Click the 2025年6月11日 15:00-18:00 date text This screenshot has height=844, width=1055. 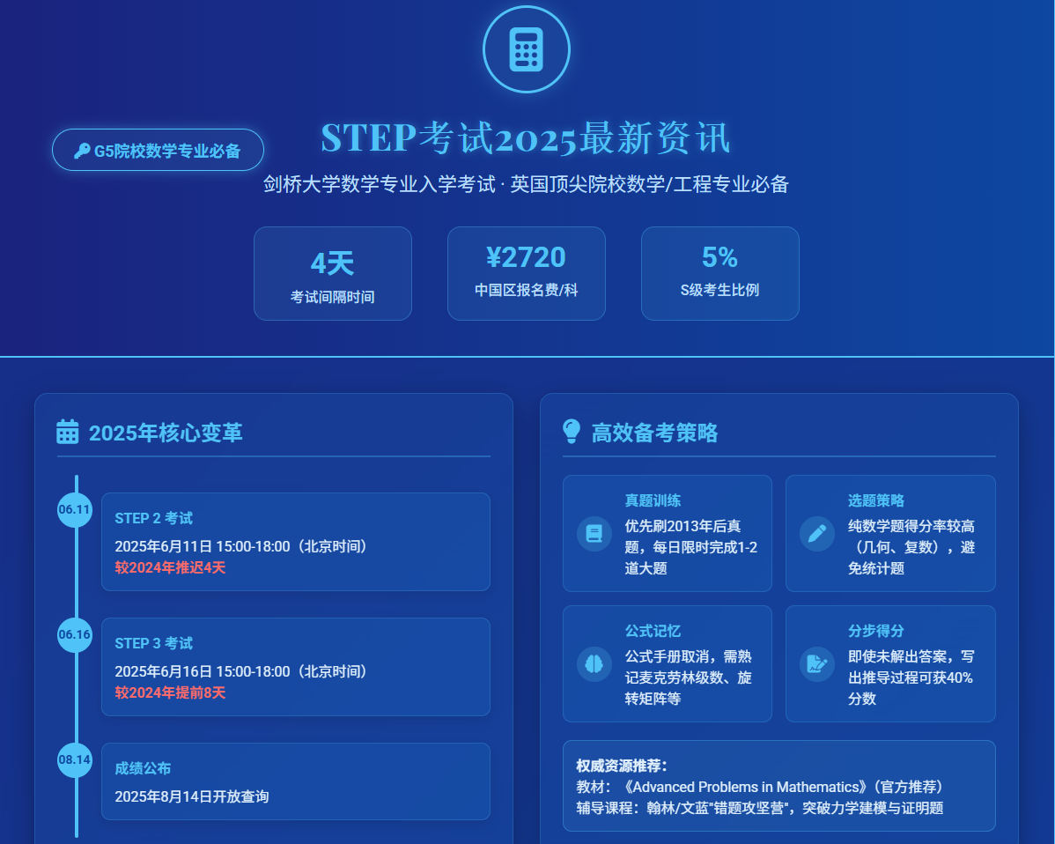241,546
